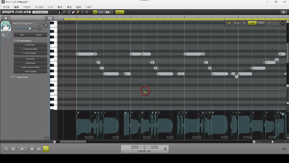Open the 編集 menu
The width and height of the screenshot is (289, 163).
click(16, 7)
